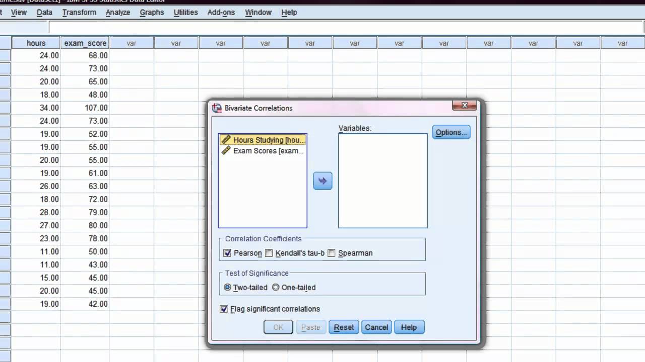This screenshot has height=362, width=645.
Task: Select exam score cell showing 61.00
Action: [x=85, y=173]
